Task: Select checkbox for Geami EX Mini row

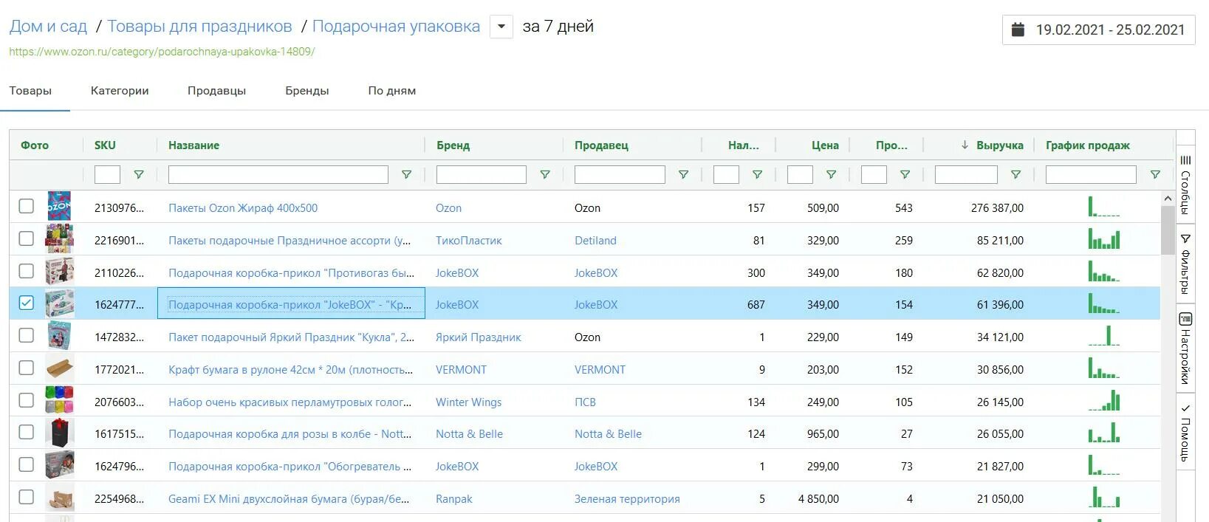Action: 26,497
